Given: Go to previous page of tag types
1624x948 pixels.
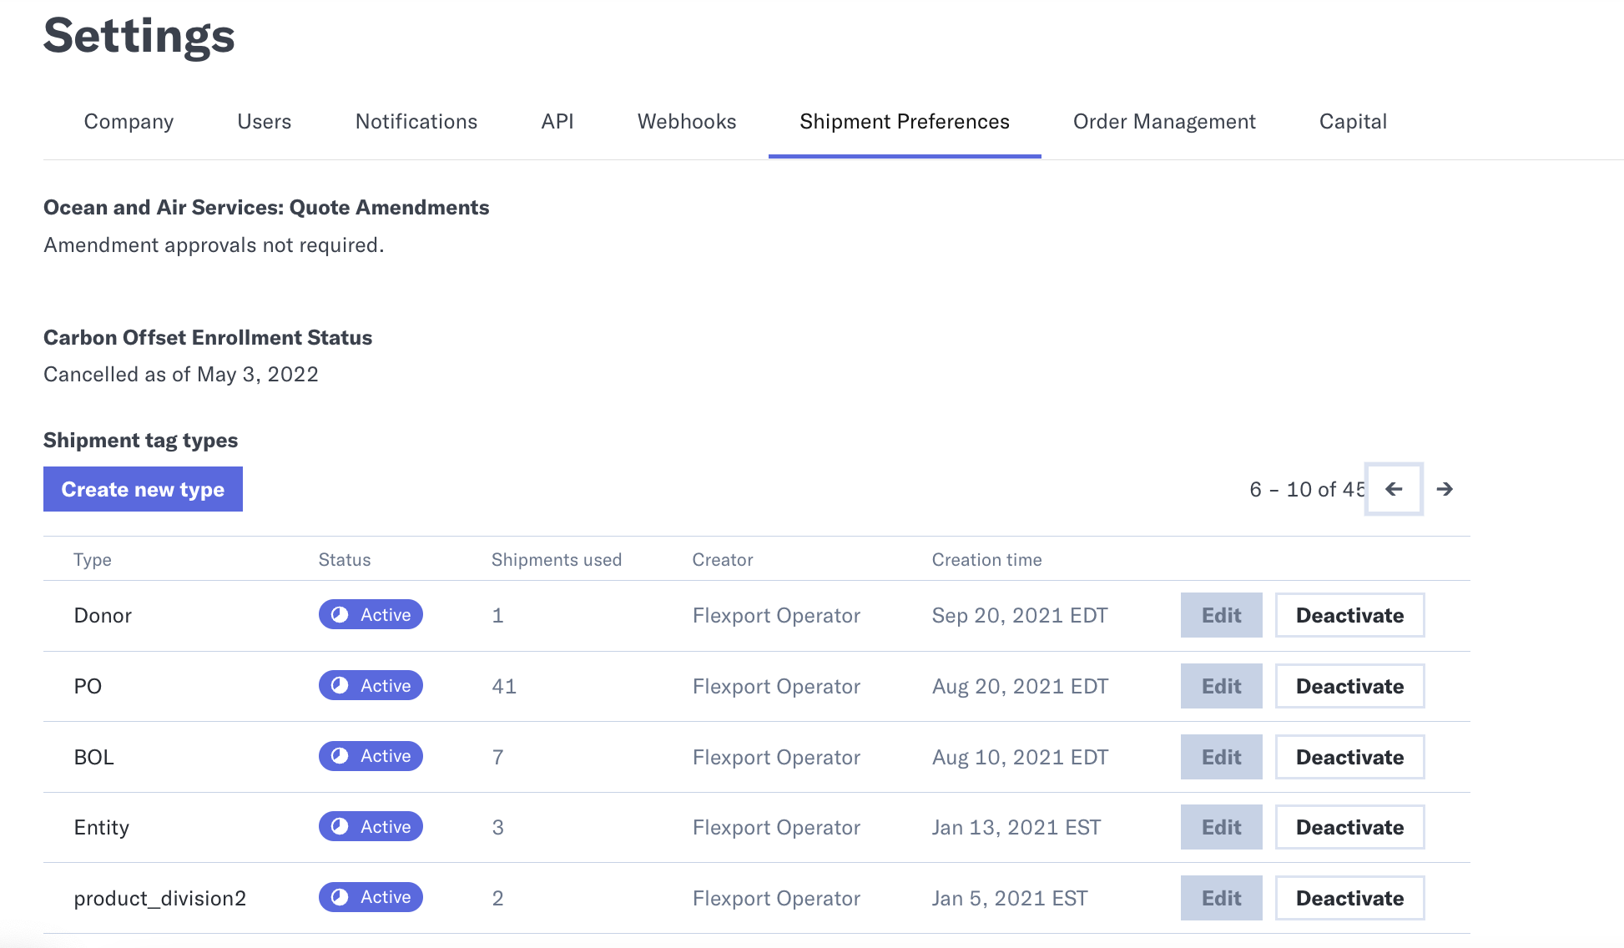Looking at the screenshot, I should point(1394,489).
